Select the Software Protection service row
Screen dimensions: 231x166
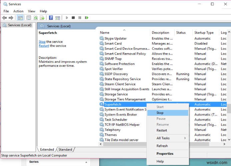[163, 64]
